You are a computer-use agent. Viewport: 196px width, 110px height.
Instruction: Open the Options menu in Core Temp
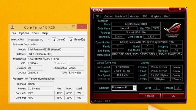pos(24,33)
